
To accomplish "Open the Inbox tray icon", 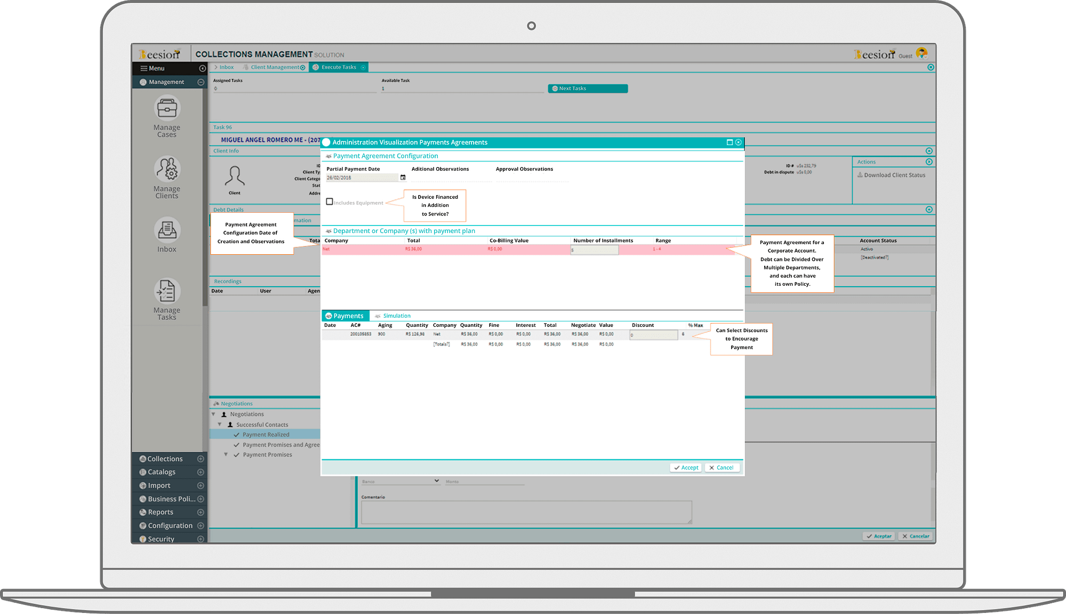I will pyautogui.click(x=167, y=230).
